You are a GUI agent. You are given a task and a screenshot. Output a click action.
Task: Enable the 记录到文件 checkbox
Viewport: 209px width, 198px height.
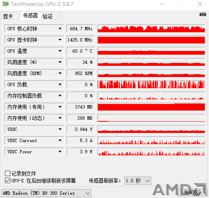pyautogui.click(x=7, y=174)
